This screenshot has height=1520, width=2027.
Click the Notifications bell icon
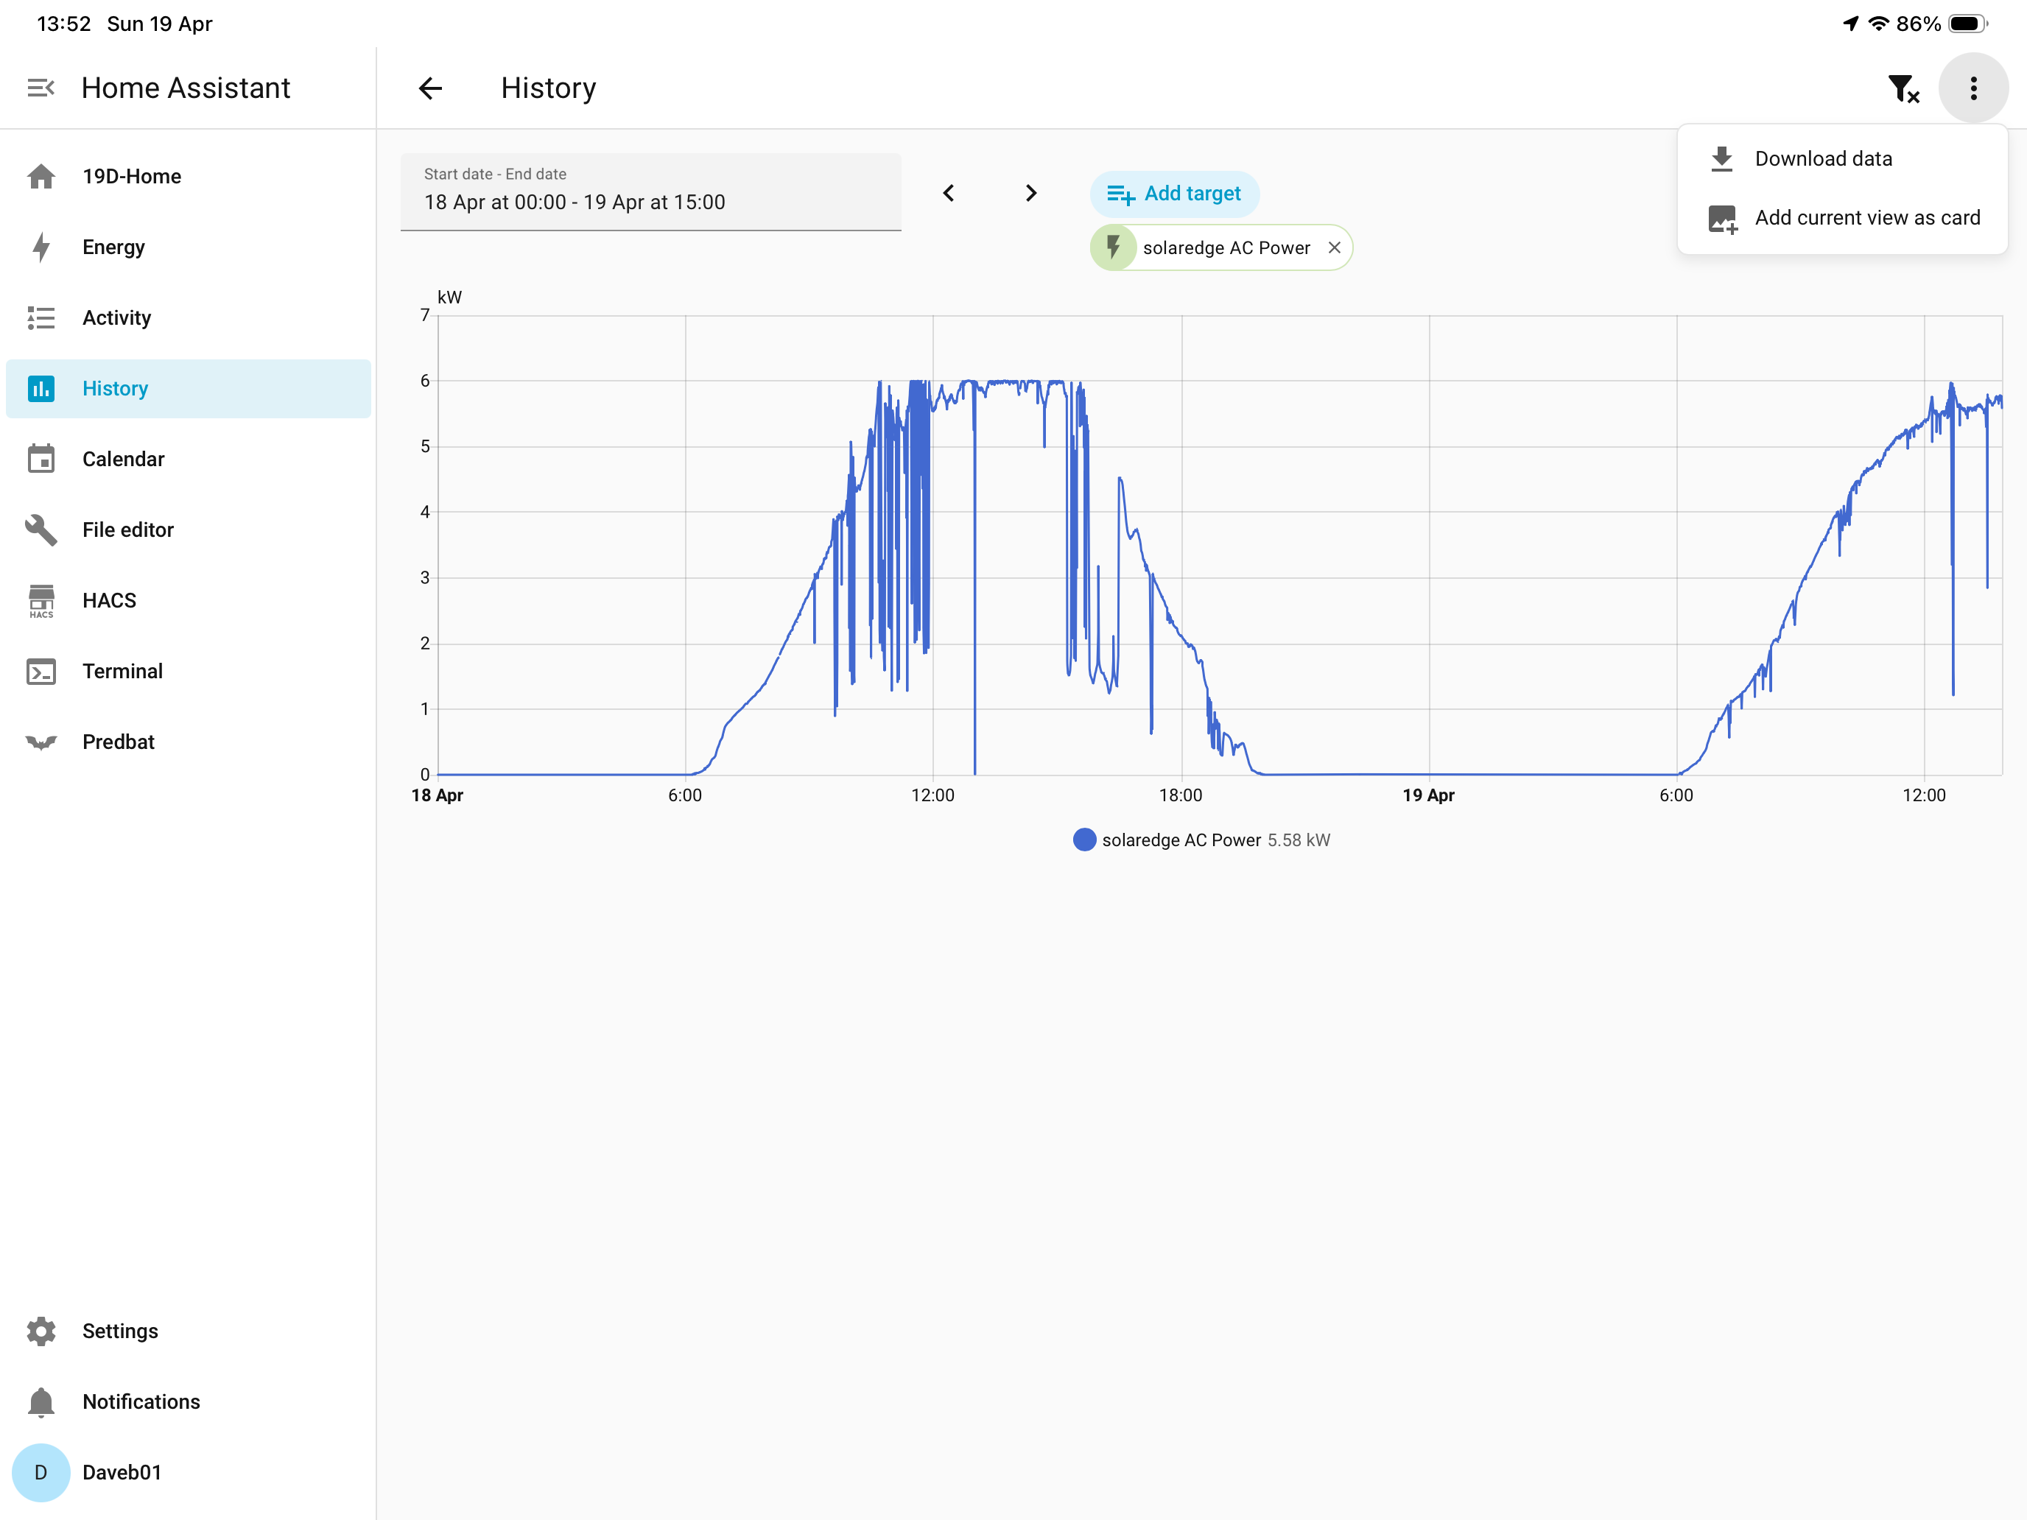coord(41,1402)
